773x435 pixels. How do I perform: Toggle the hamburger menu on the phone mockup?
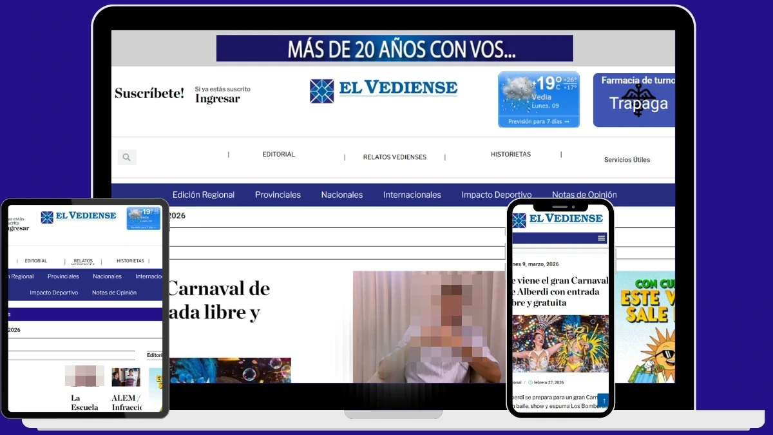(x=601, y=238)
